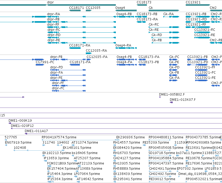Click the Gk-RC transcript label
This screenshot has width=222, height=183.
(x=154, y=25)
